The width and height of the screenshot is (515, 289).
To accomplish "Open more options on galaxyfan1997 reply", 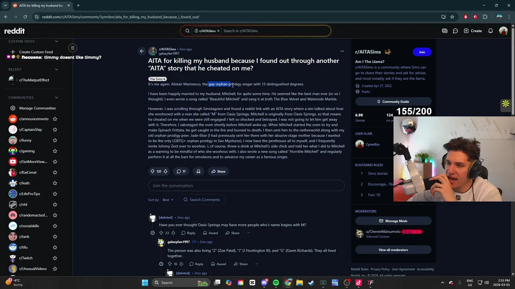I will tap(256, 264).
